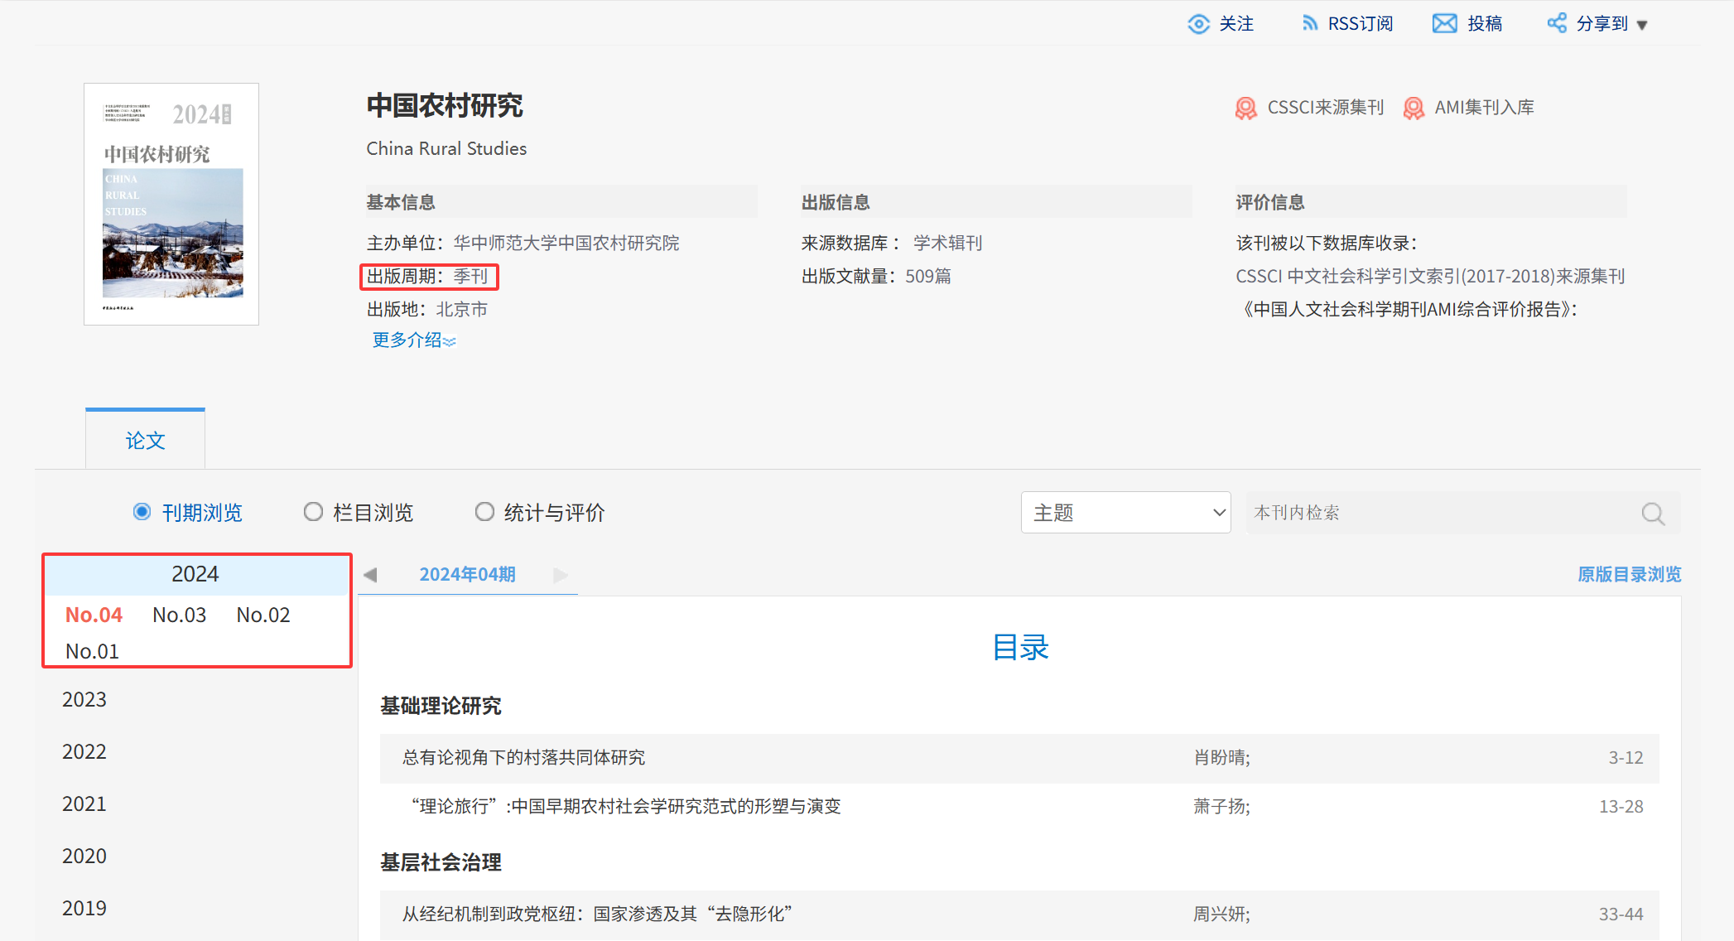Screen dimensions: 1734x941
Task: Go to next issue with right arrow
Action: [561, 575]
